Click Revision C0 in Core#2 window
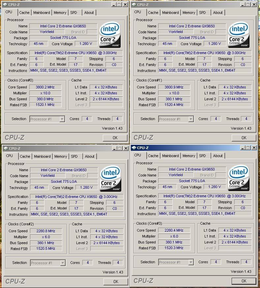Image resolution: width=260 pixels, height=288 pixels. tap(115, 208)
